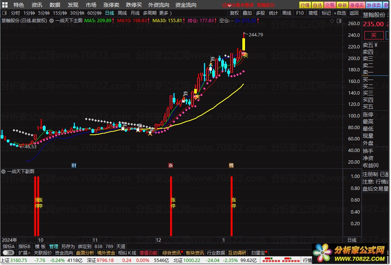Select the 管理 tab
This screenshot has height=265, width=391.
coord(53,247)
